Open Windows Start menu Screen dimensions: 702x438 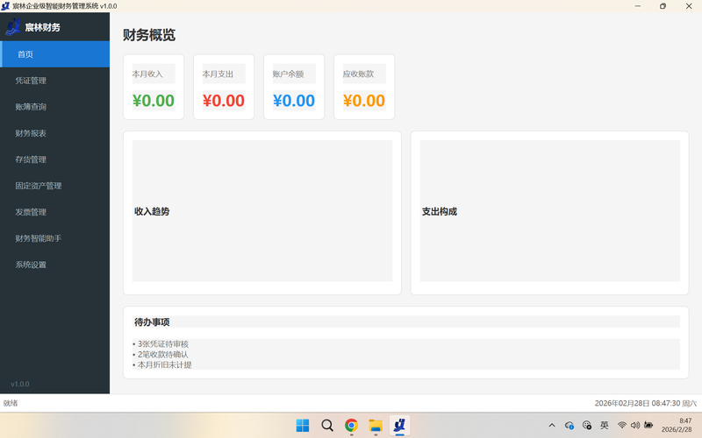tap(303, 426)
